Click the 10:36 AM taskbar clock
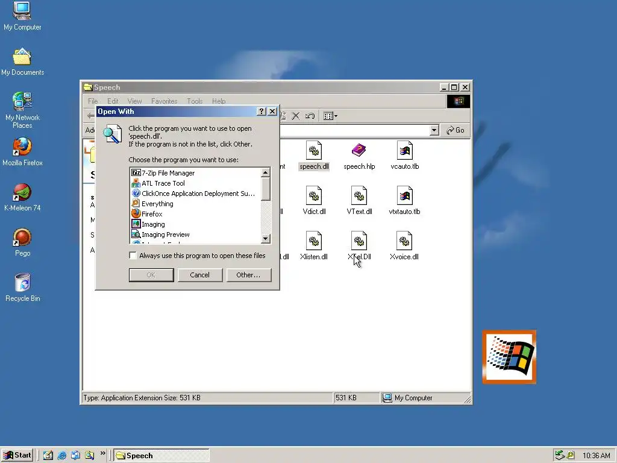This screenshot has width=617, height=463. [596, 456]
